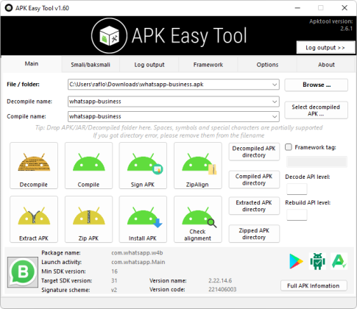Image resolution: width=357 pixels, height=309 pixels.
Task: Click the Full APK Infomation button
Action: tap(314, 285)
